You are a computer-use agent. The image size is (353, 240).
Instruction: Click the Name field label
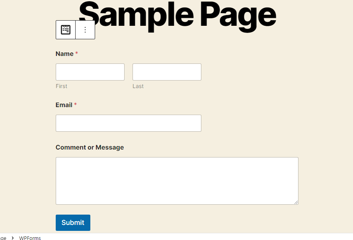pyautogui.click(x=64, y=54)
